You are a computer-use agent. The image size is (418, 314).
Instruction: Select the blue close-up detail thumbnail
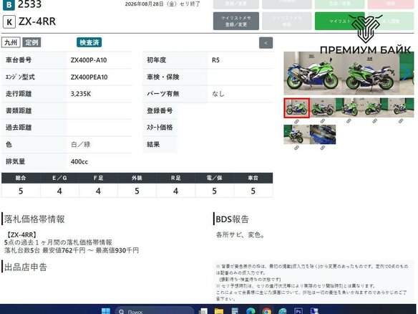click(323, 134)
